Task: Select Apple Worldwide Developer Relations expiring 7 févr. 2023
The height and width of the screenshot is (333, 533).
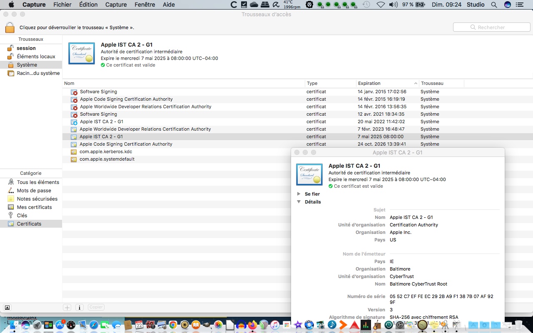Action: point(297,129)
